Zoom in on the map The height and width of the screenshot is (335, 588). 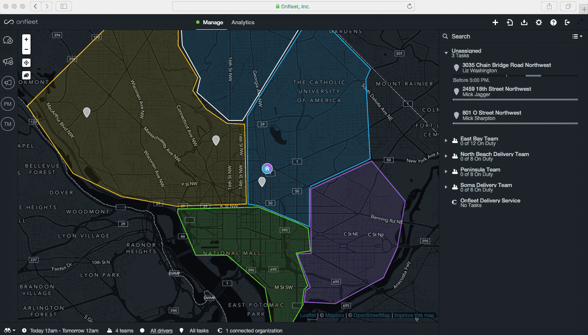point(26,39)
